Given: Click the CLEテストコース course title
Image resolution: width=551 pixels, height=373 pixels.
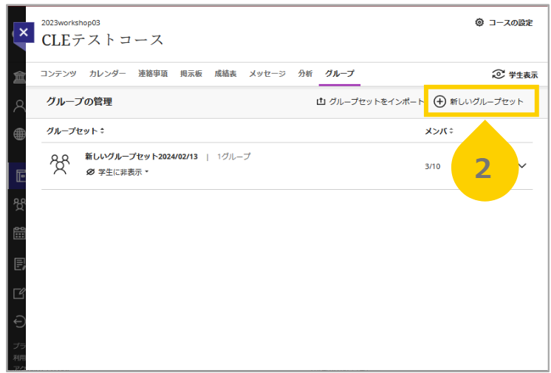Looking at the screenshot, I should point(102,40).
